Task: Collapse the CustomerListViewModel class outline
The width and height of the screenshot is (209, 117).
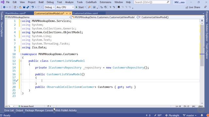Action: 21,61
